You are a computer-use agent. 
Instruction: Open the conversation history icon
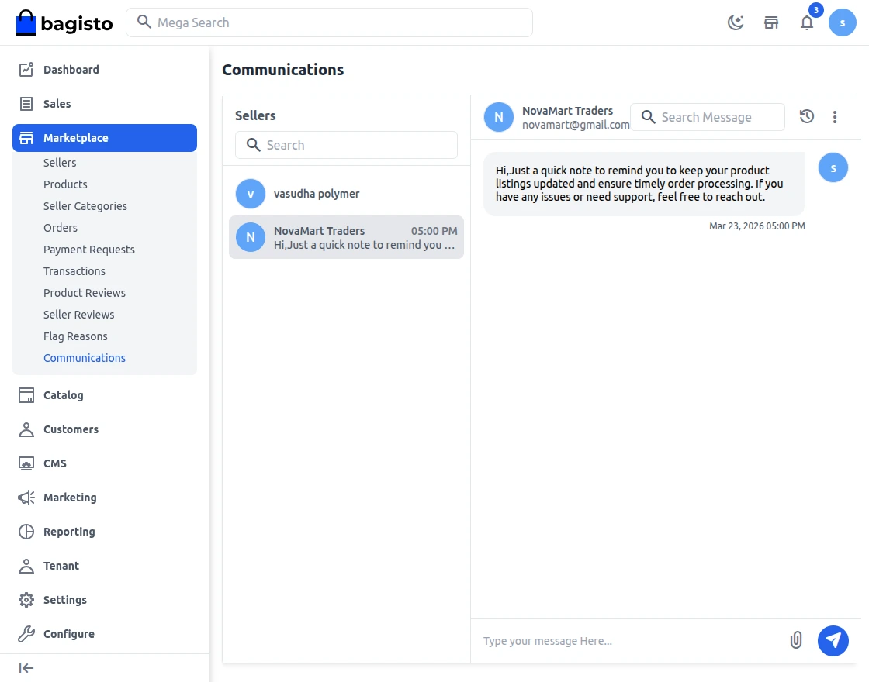click(x=806, y=116)
